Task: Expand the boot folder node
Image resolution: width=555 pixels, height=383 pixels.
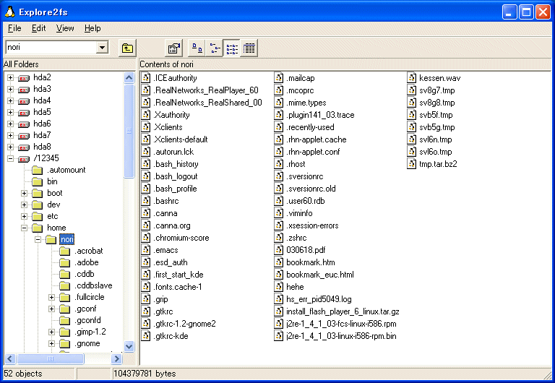Action: [24, 193]
